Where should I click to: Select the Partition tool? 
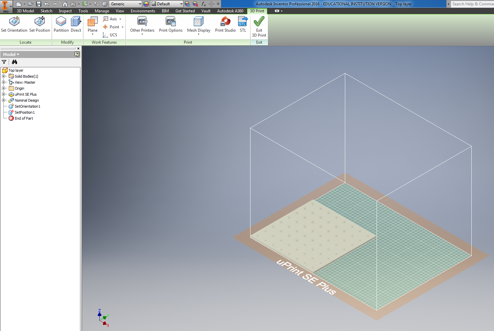[x=61, y=24]
